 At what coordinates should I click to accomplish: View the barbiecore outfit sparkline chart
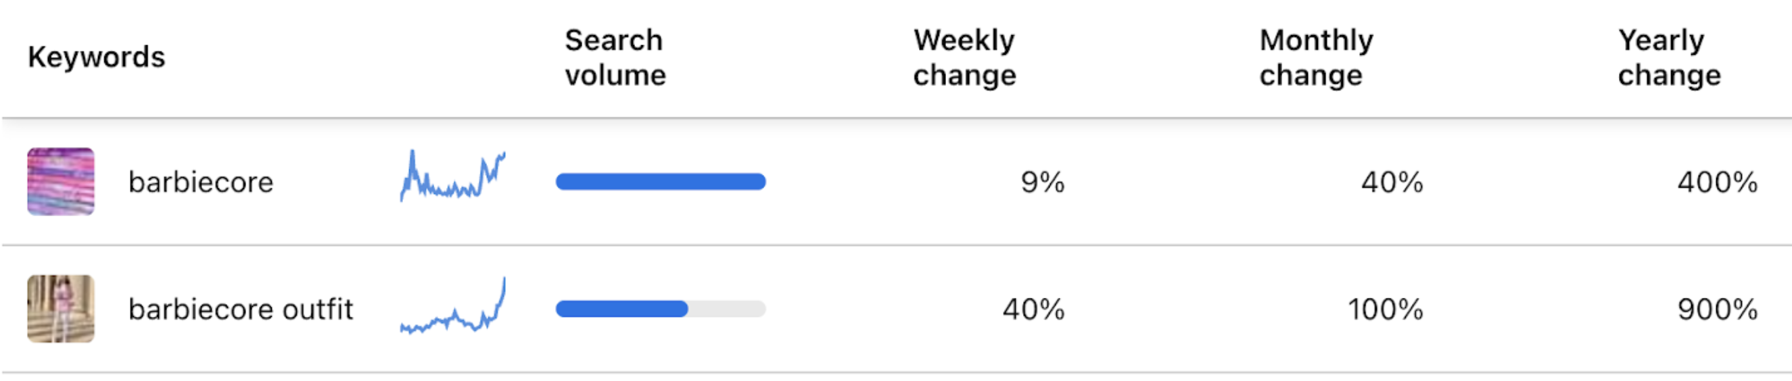click(453, 306)
